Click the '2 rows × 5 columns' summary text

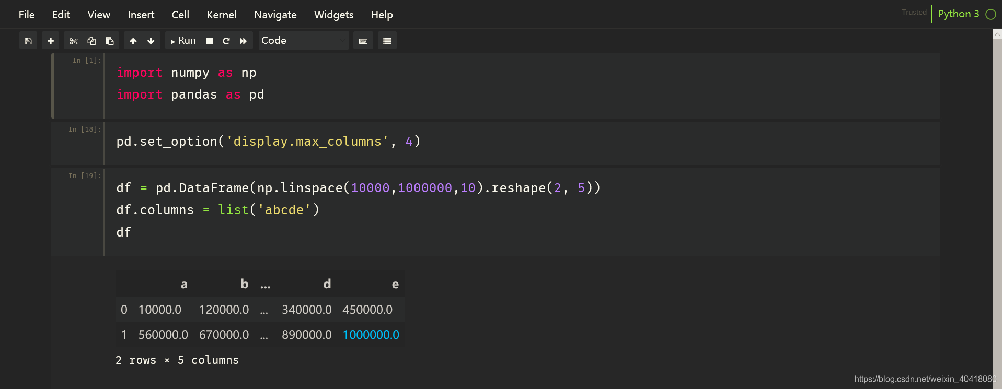[x=177, y=360]
